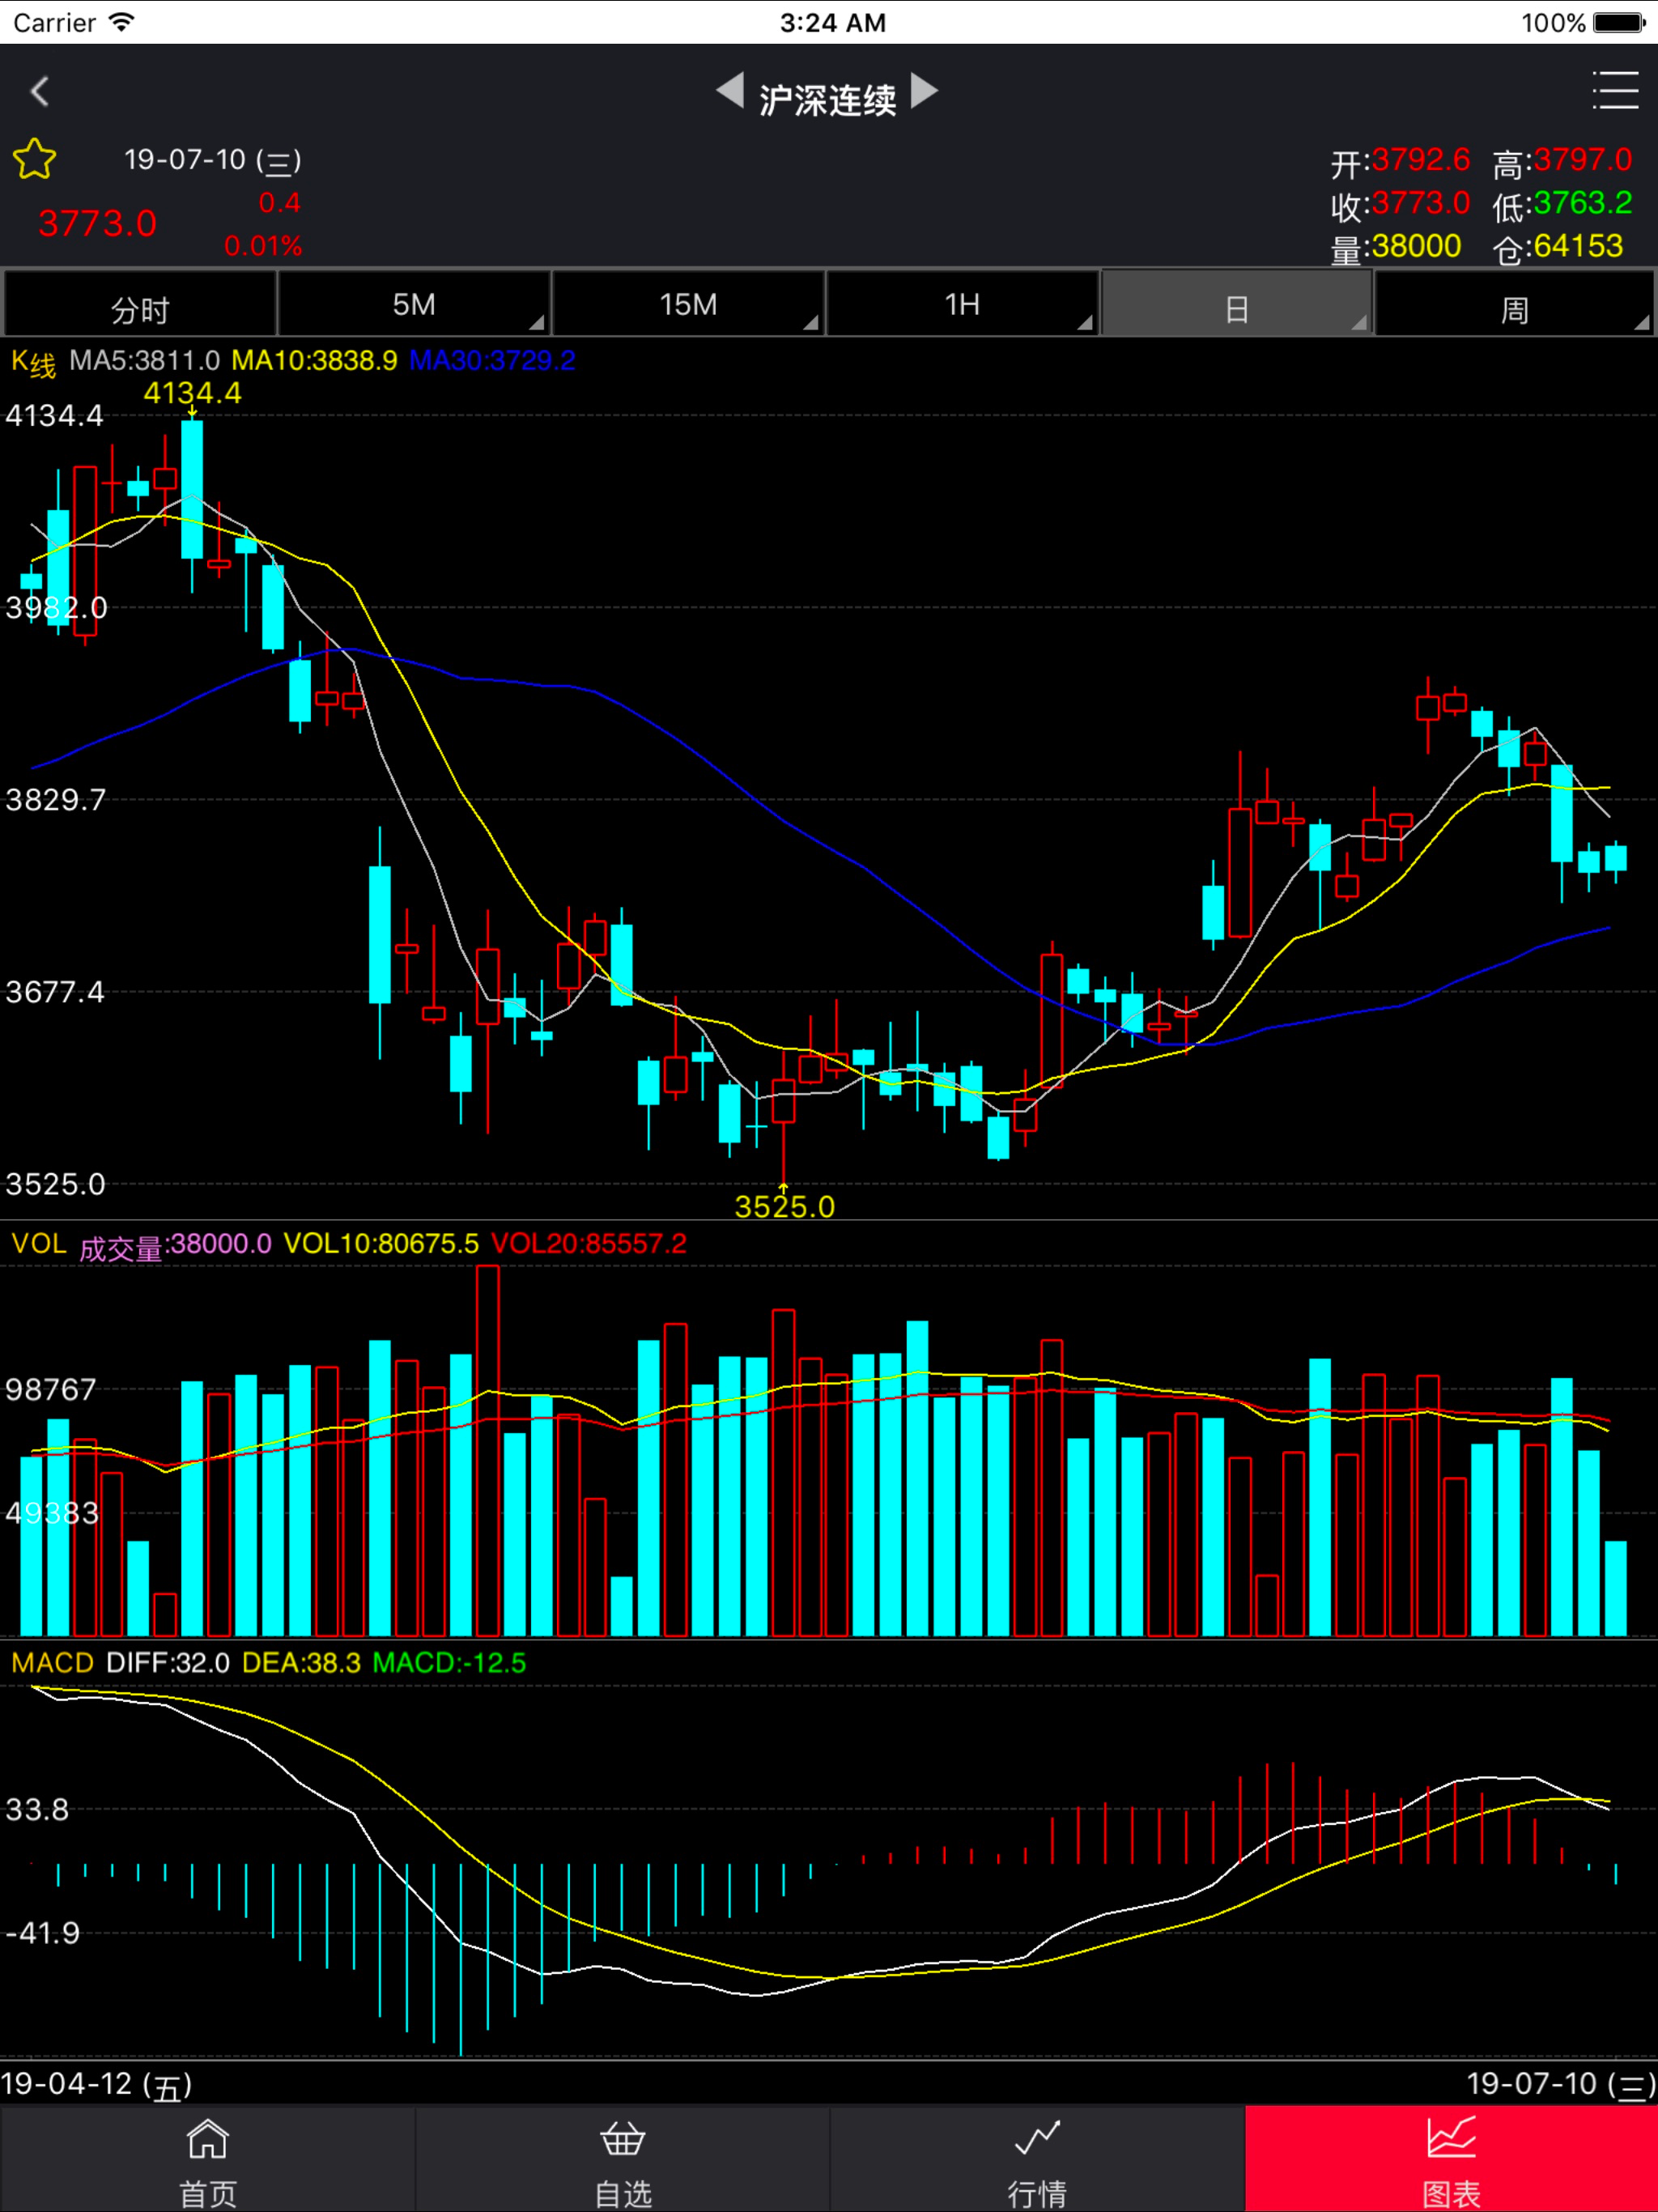
Task: Check the battery status icon
Action: pyautogui.click(x=1619, y=22)
